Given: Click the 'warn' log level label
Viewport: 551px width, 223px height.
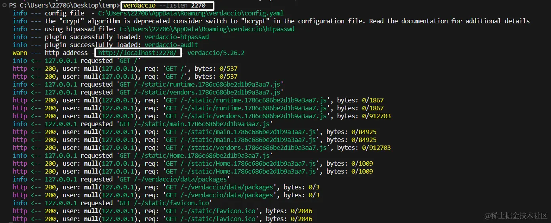Looking at the screenshot, I should tap(20, 53).
